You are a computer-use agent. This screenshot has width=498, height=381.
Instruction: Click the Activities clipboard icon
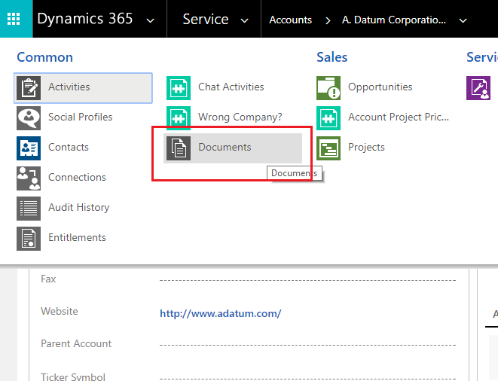click(x=29, y=87)
